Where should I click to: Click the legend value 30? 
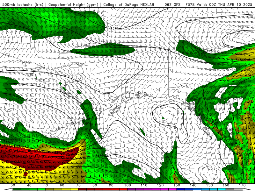[x=13, y=185]
